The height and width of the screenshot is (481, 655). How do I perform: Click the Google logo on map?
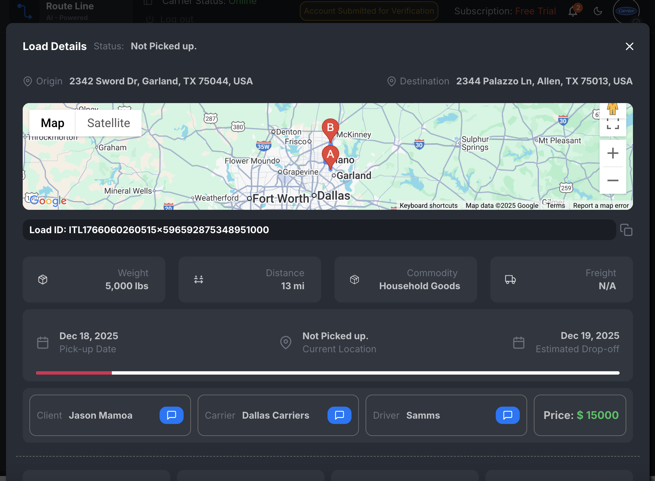(x=48, y=200)
